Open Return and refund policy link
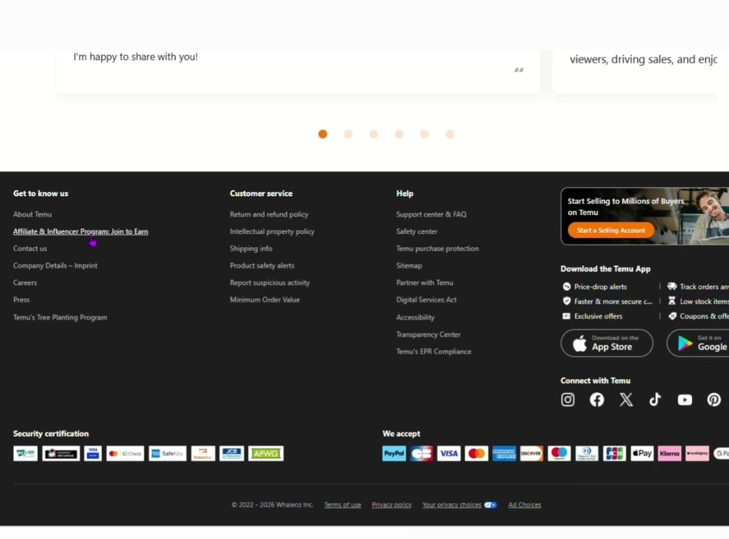 tap(269, 215)
